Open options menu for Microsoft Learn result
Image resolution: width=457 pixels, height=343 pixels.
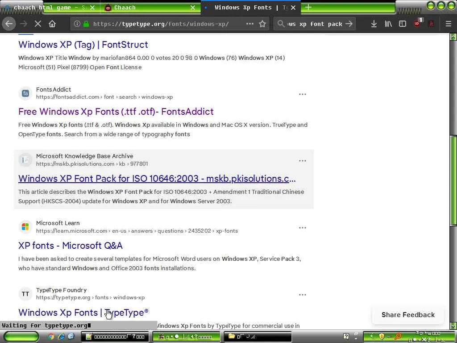click(303, 228)
